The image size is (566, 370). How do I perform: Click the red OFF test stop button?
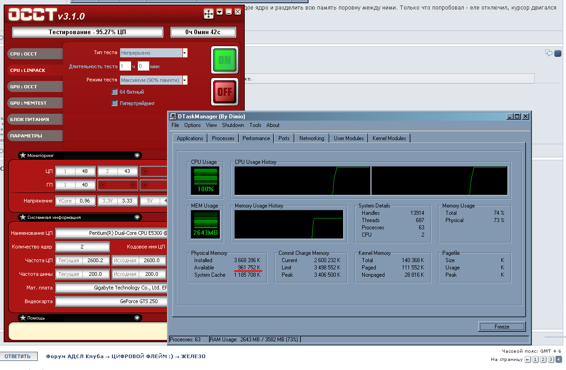tap(225, 92)
